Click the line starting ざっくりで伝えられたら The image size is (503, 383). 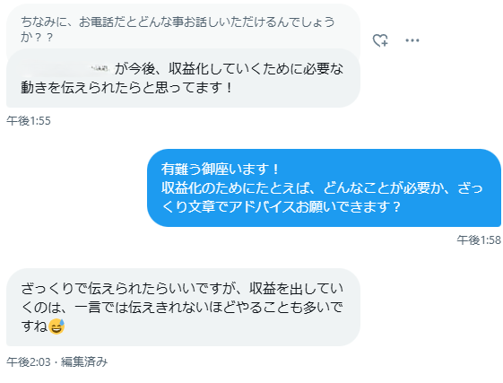(182, 289)
